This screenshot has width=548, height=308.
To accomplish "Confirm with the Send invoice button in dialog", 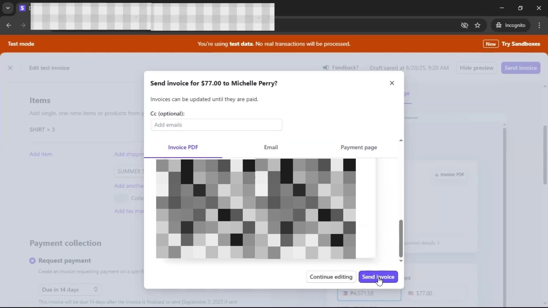I will (378, 277).
